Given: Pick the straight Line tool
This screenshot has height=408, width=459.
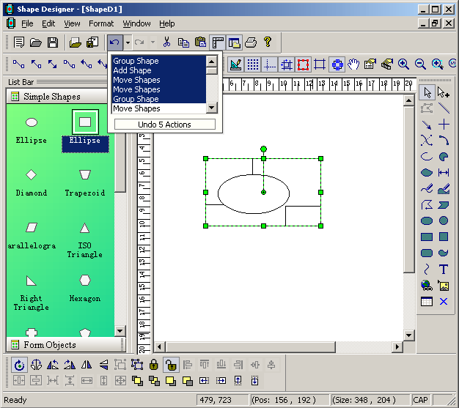Looking at the screenshot, I should coord(444,108).
